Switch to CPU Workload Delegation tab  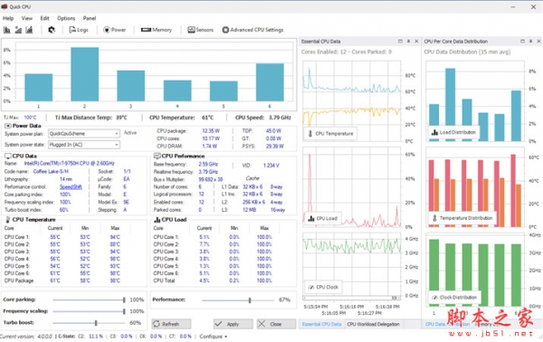click(373, 324)
